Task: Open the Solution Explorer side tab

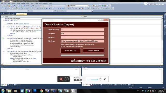Action: coord(165,19)
